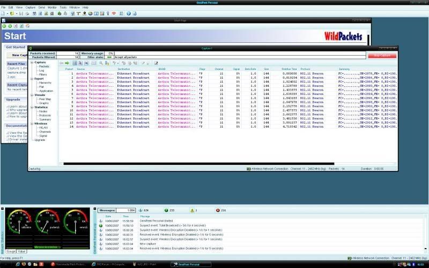Open the Monitor menu

pos(52,8)
